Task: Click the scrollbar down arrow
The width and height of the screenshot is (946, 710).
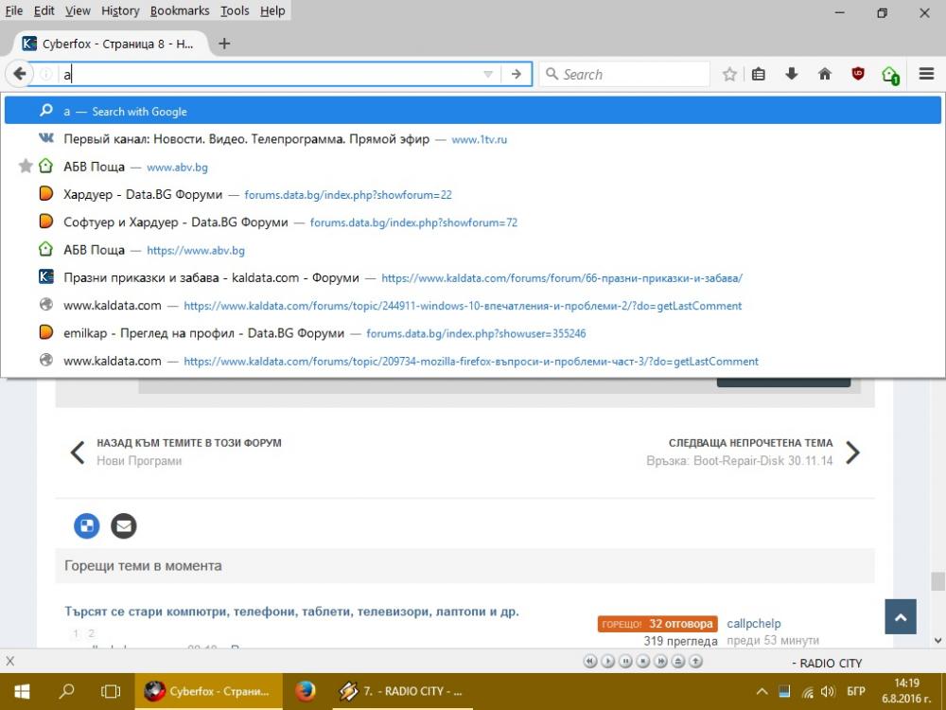Action: (937, 640)
